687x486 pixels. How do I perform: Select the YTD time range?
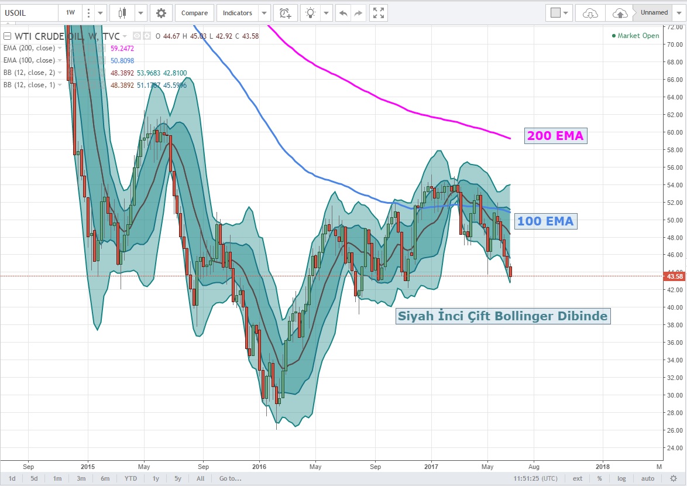130,478
